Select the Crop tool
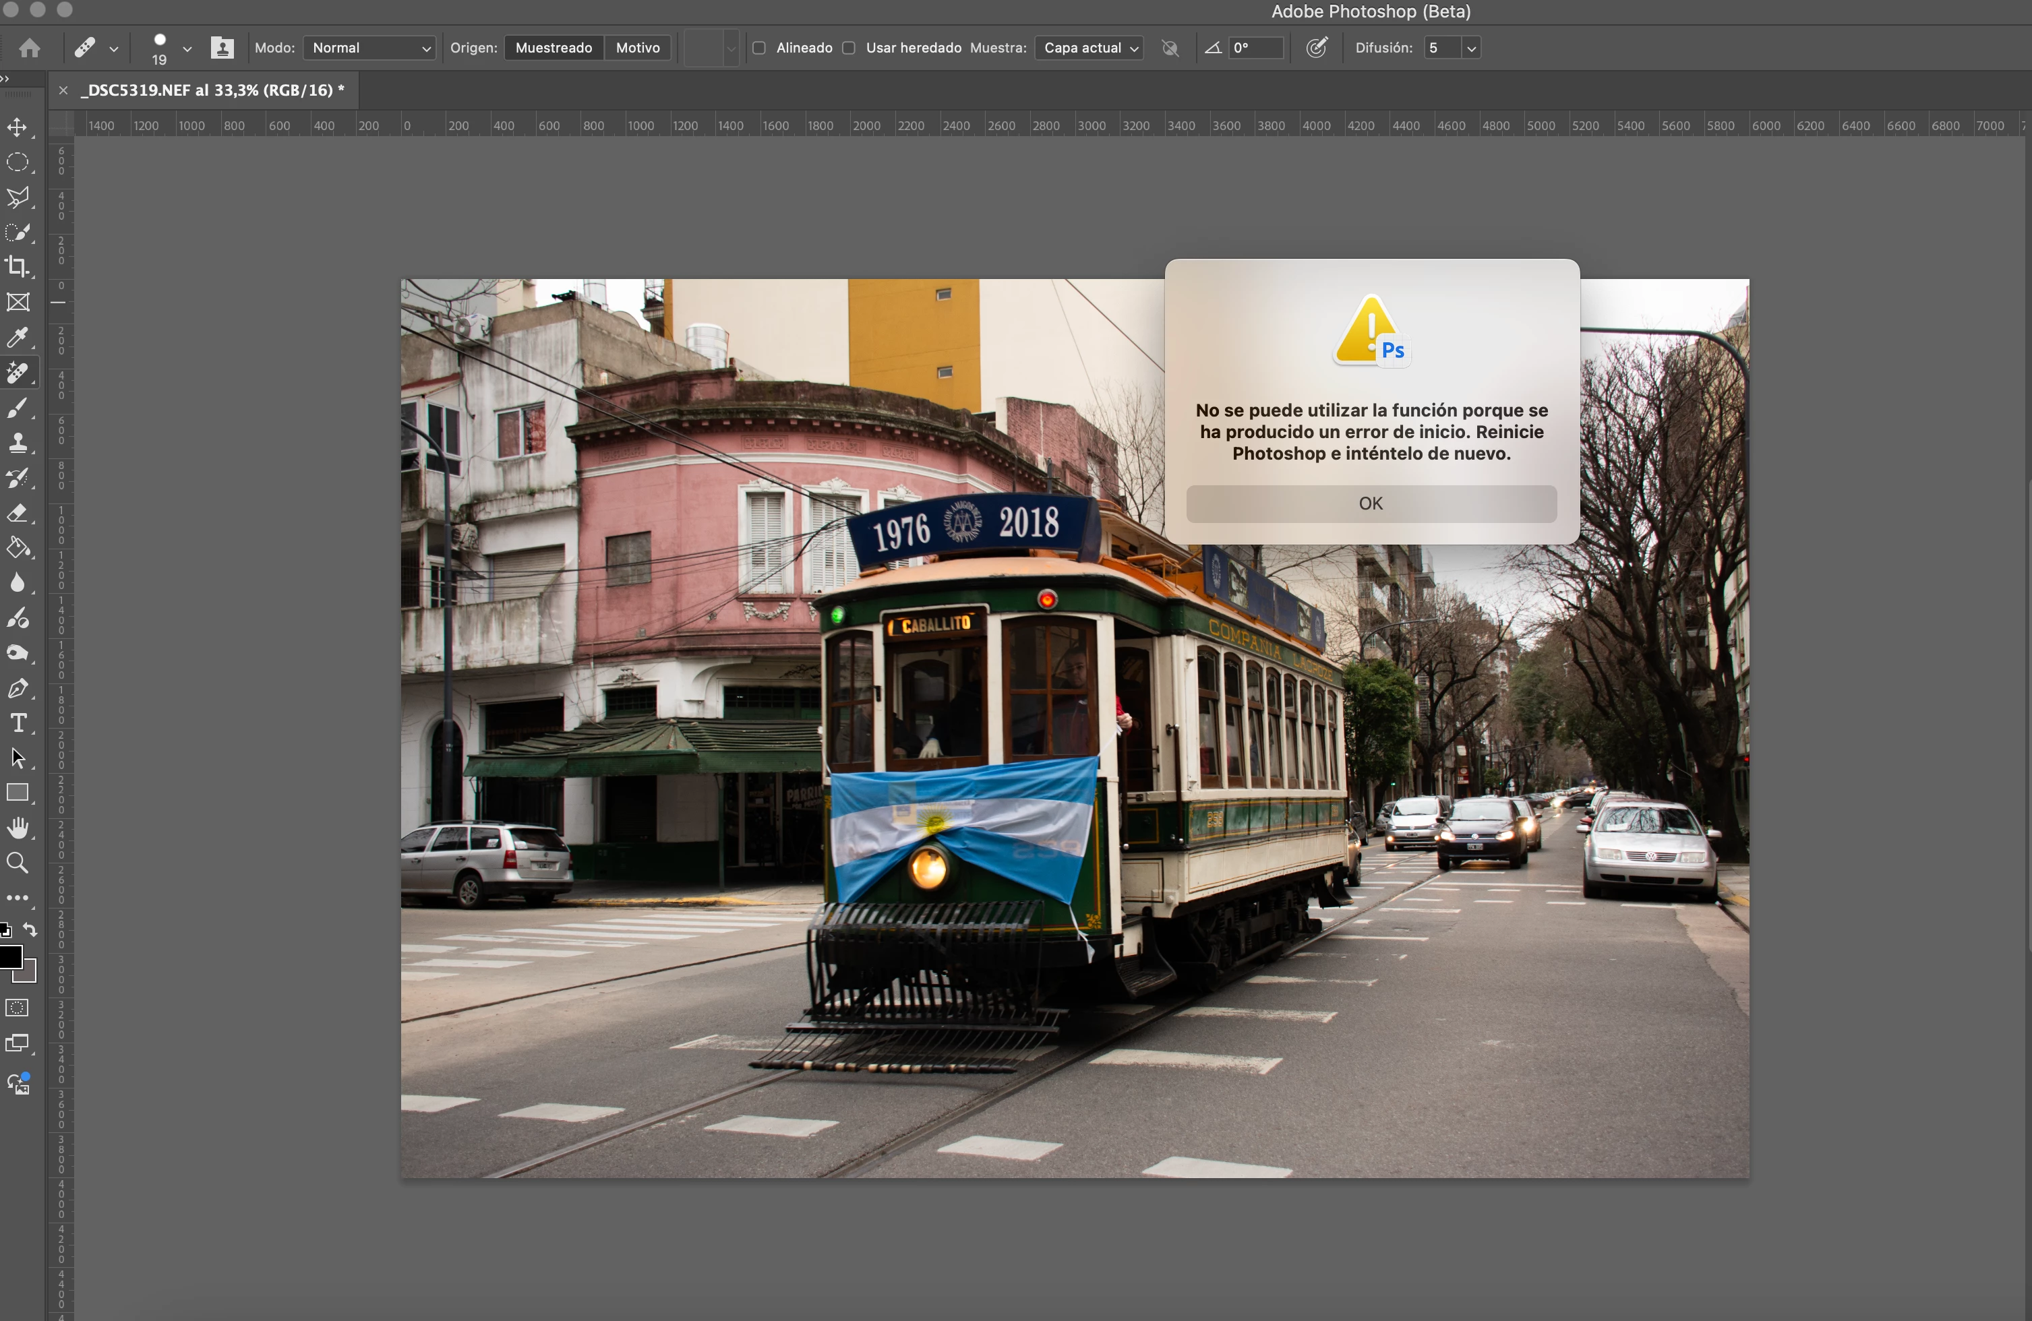 click(x=17, y=266)
